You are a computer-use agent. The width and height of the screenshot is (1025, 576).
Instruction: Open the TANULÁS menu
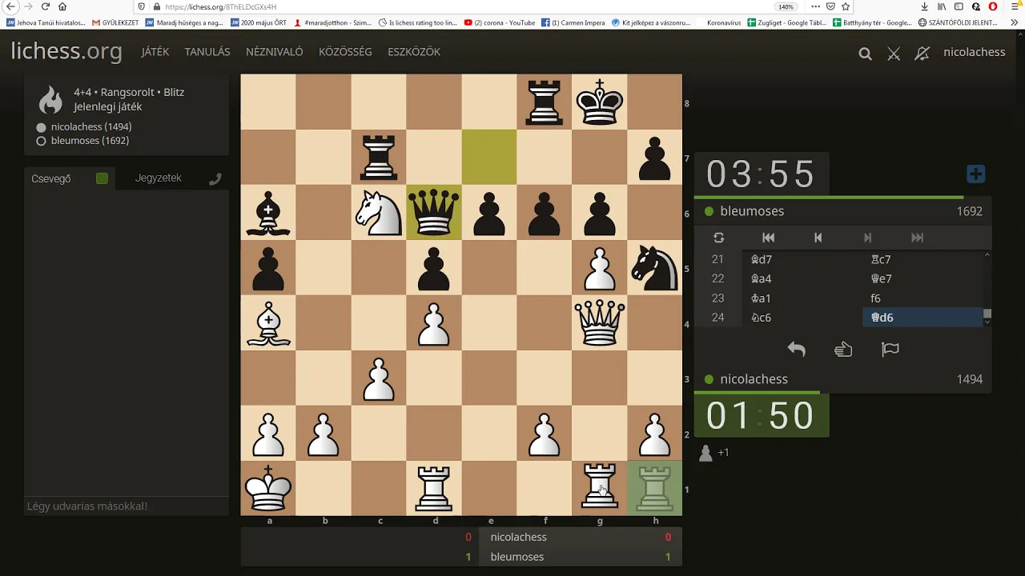[207, 52]
